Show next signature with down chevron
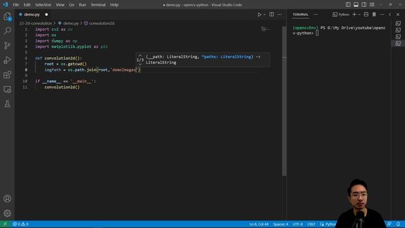The width and height of the screenshot is (405, 228). [140, 64]
